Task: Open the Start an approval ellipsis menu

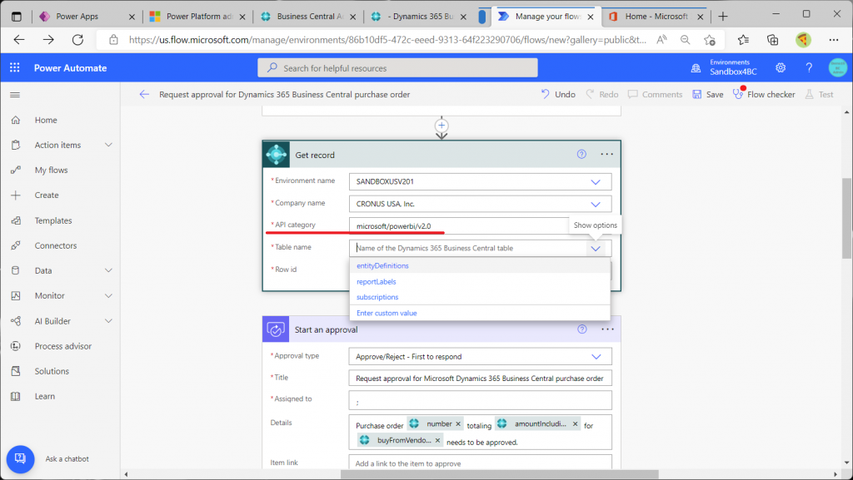Action: click(x=607, y=329)
